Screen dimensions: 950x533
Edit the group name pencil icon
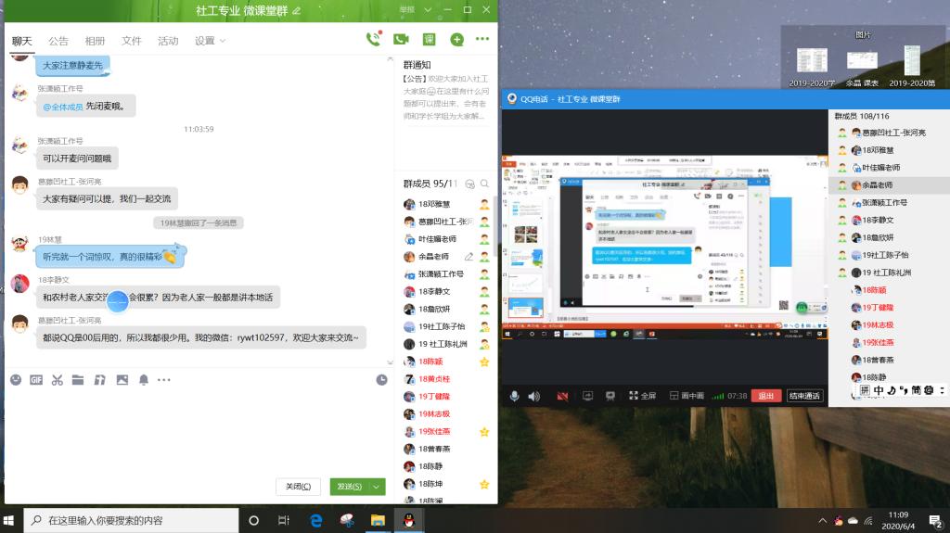296,10
